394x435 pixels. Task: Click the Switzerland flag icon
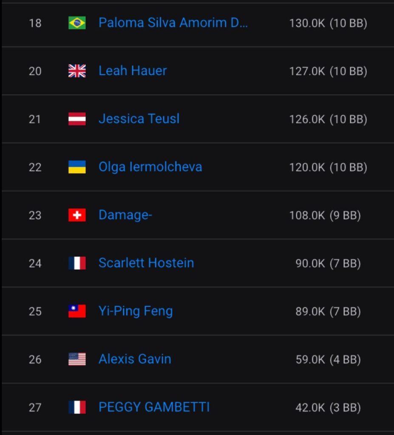click(x=77, y=215)
